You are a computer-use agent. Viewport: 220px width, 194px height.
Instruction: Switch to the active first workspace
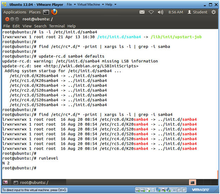coord(193,182)
